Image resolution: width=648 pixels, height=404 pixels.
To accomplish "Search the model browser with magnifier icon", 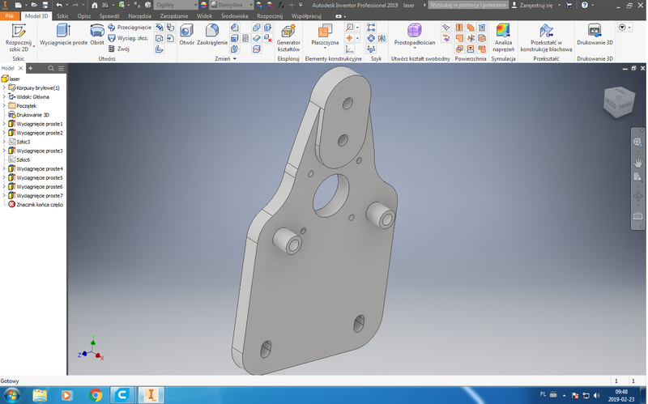I will point(51,68).
